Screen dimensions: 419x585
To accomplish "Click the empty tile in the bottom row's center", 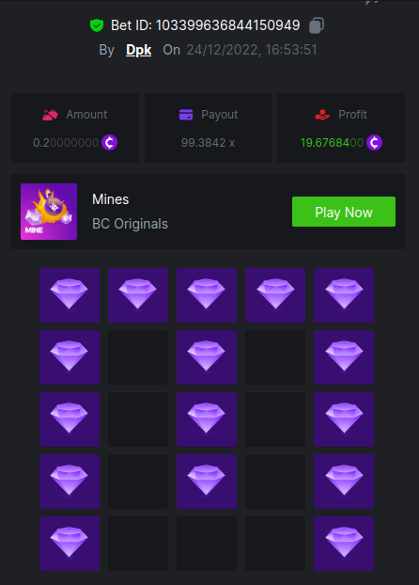I will click(207, 544).
